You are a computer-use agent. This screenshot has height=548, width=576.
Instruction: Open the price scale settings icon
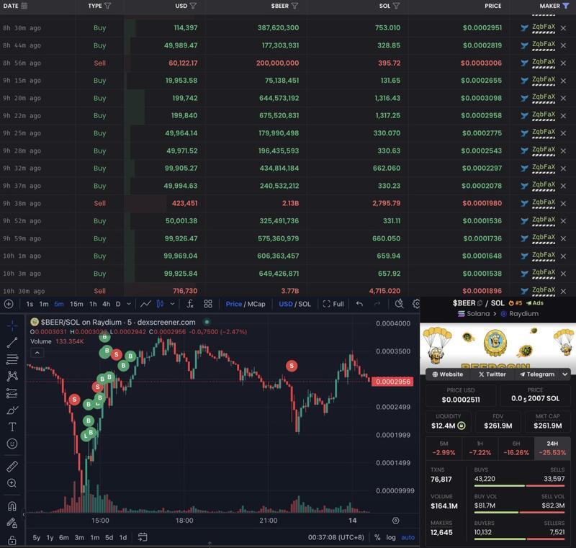click(x=395, y=521)
